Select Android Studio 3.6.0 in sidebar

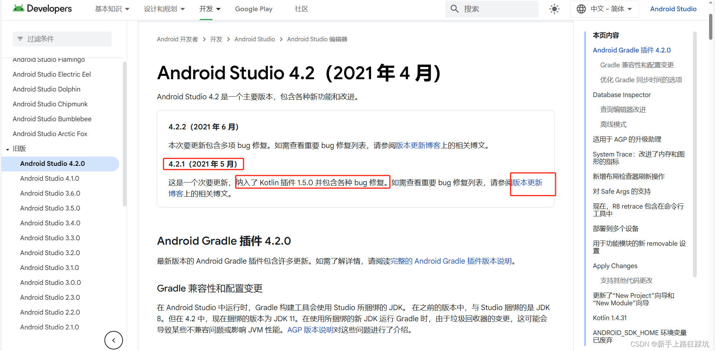(50, 193)
